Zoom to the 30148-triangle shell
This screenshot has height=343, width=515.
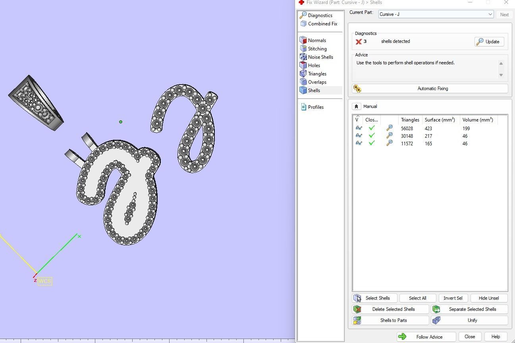coord(390,136)
